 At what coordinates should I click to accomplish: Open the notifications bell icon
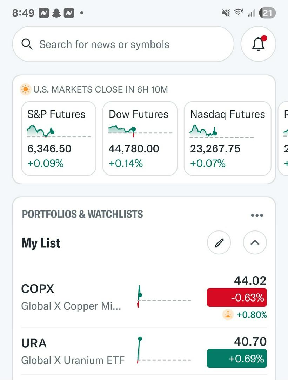pos(259,44)
